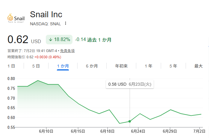Open the 免責条項 disclaimer link
This screenshot has height=138, width=209.
tap(67, 51)
